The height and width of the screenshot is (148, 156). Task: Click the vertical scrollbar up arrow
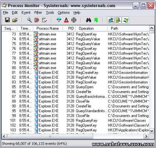click(152, 28)
